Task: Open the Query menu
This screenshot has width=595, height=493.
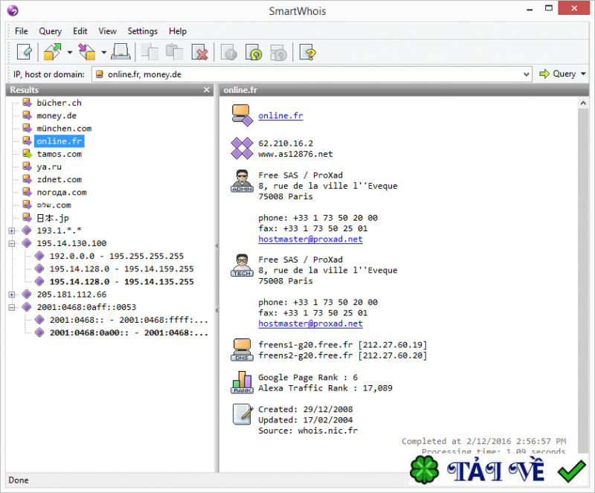Action: [50, 31]
